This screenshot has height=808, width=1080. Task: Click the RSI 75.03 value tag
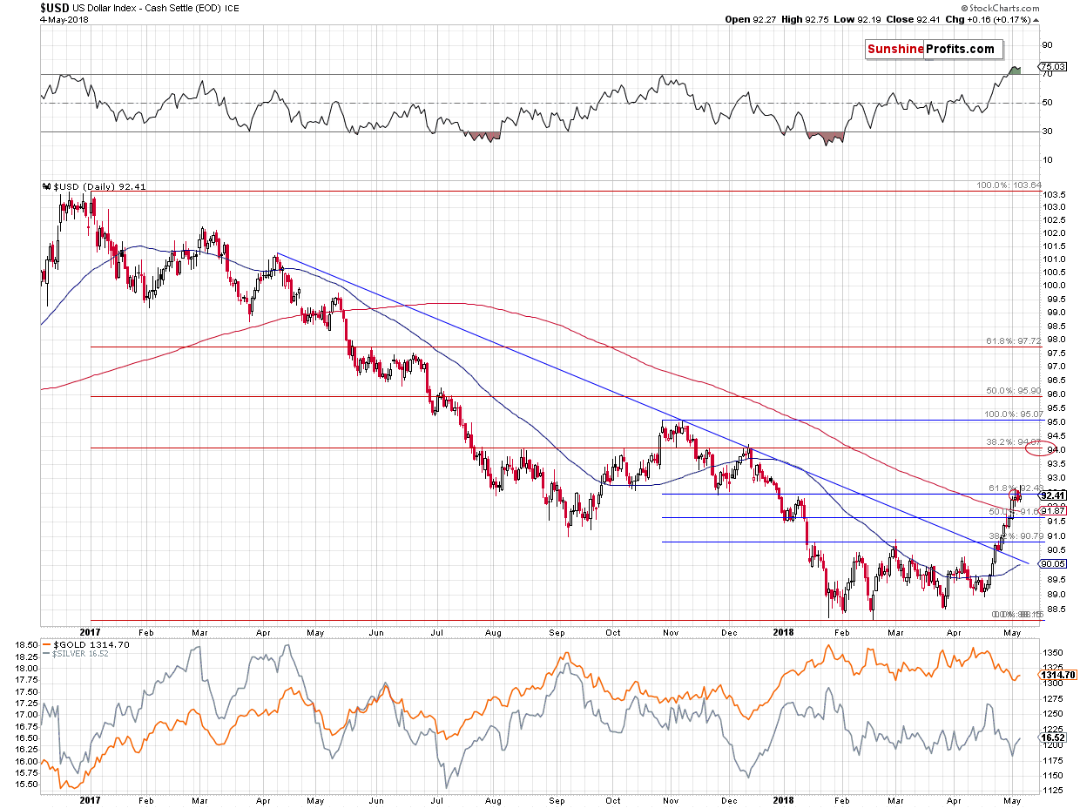pos(1051,66)
